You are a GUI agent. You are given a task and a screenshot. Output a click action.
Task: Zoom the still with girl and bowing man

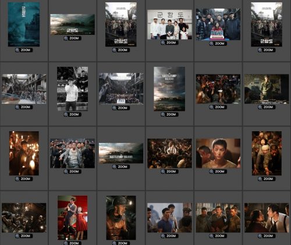tap(267, 179)
